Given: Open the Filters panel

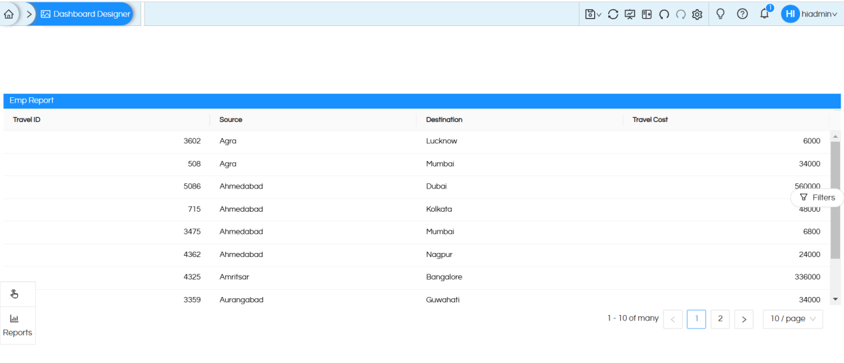Looking at the screenshot, I should coord(817,197).
